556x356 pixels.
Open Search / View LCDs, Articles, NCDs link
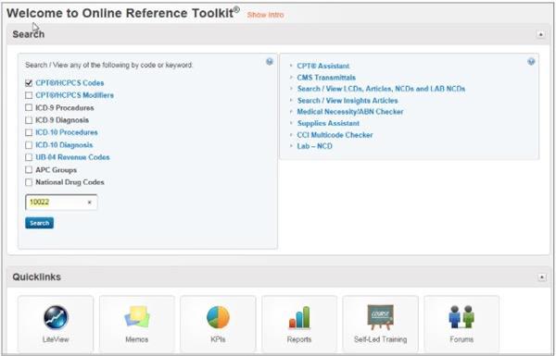381,89
